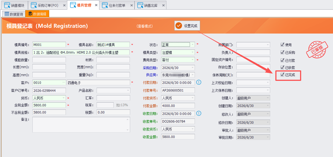333x157 pixels.
Task: Toggle the 已付款 checkbox
Action: point(282,60)
